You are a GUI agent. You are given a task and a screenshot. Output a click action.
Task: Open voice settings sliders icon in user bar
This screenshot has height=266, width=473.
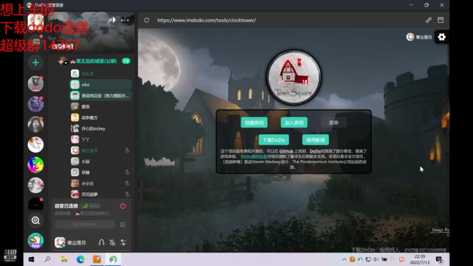click(123, 242)
